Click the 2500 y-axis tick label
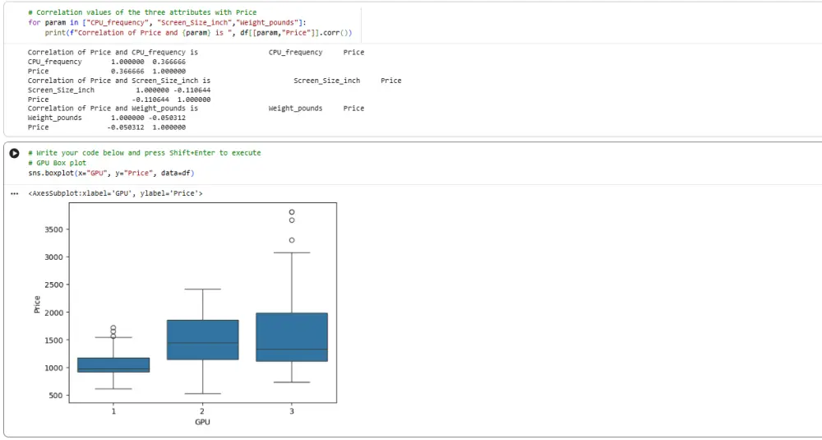Viewport: 822px width, 440px height. coord(55,285)
